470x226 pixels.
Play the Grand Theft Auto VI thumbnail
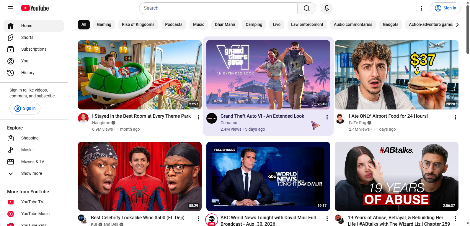coord(268,75)
